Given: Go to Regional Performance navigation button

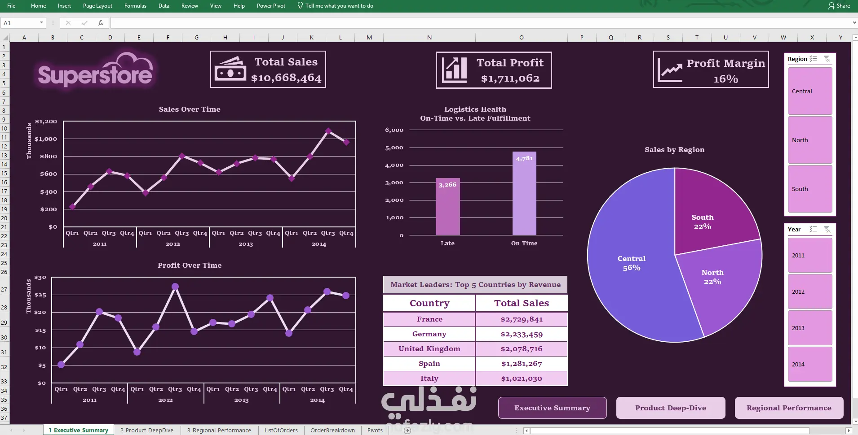Looking at the screenshot, I should [789, 408].
